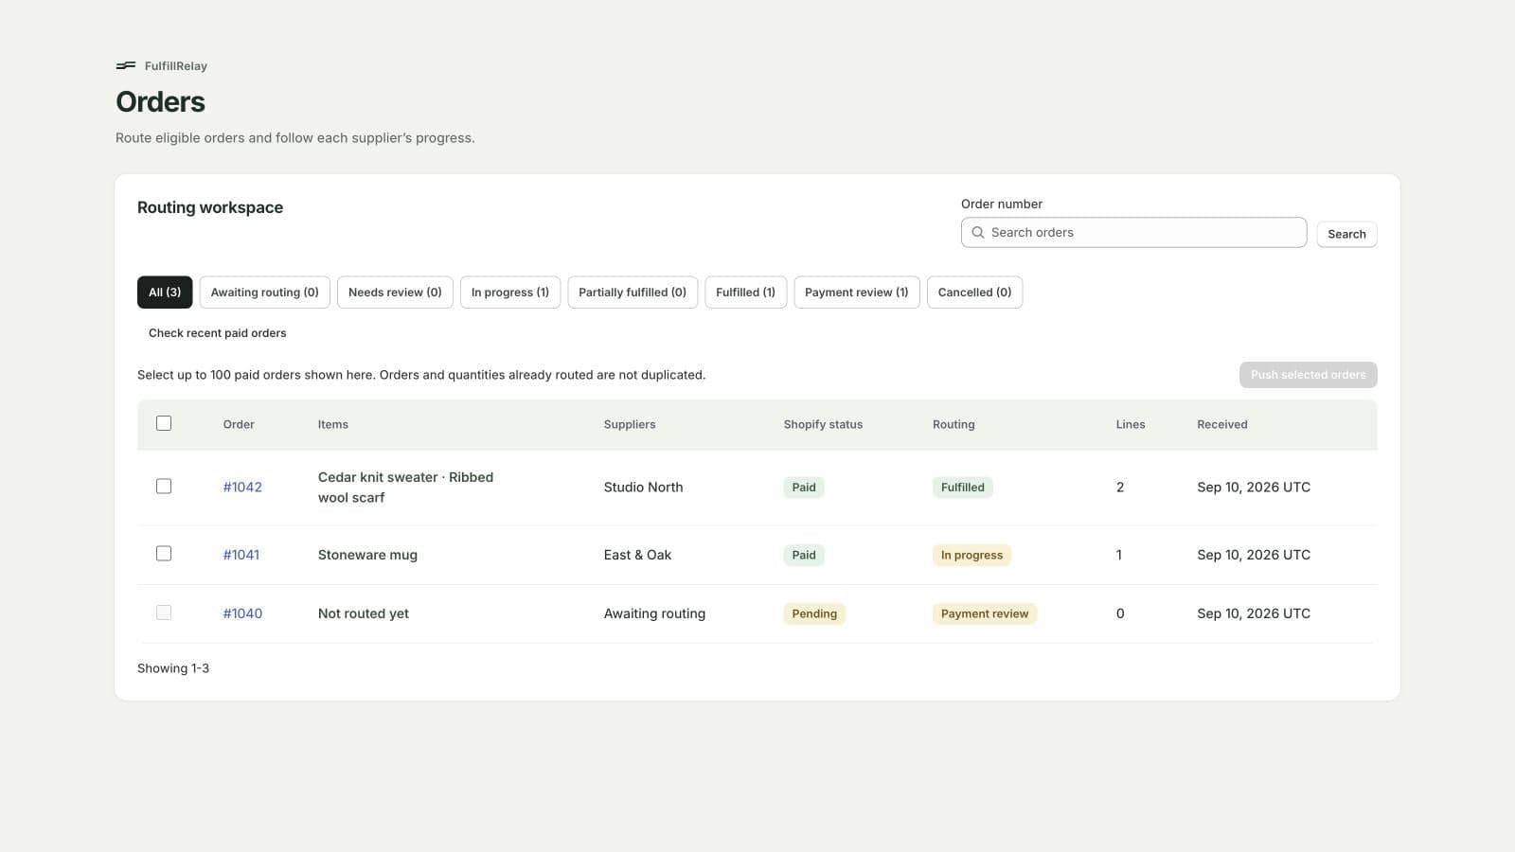Select the Partially fulfilled (0) tab

point(633,293)
